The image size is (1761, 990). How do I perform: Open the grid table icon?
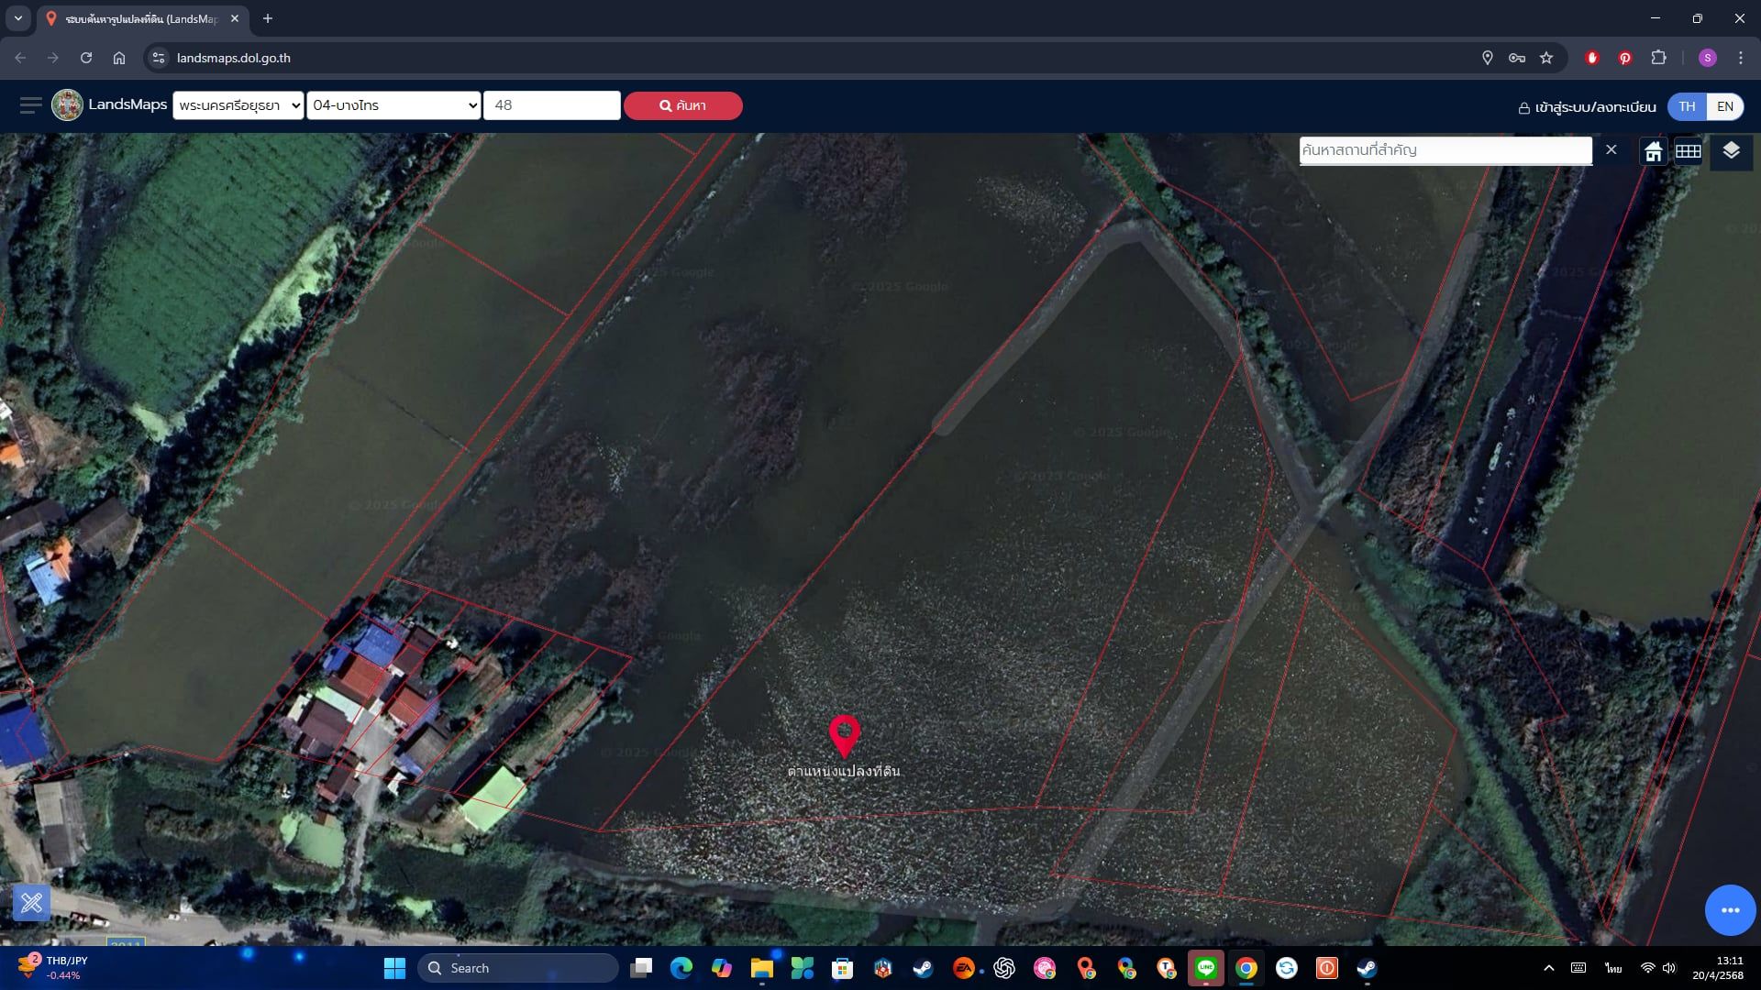(x=1689, y=151)
